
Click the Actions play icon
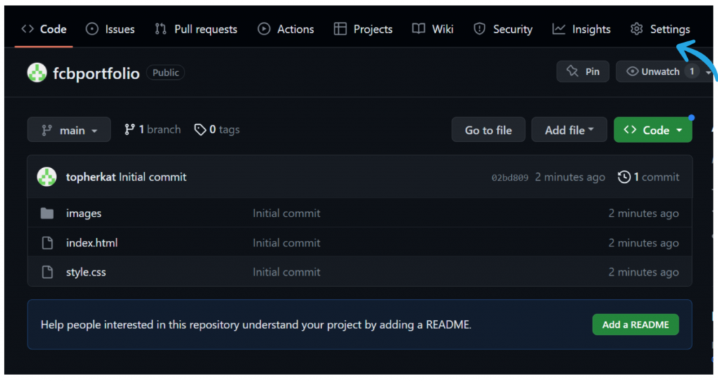point(264,29)
